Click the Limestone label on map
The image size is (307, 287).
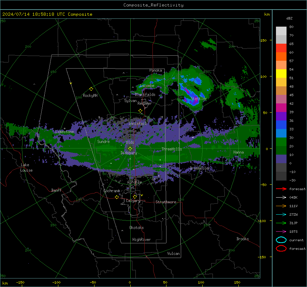[x=64, y=132]
